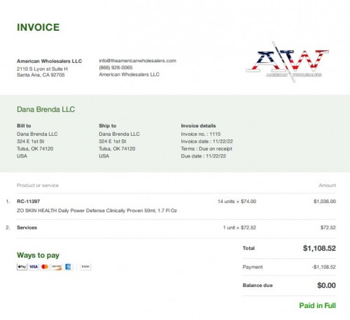350x320 pixels.
Task: Click the phone number (866) 928-0065
Action: [115, 67]
